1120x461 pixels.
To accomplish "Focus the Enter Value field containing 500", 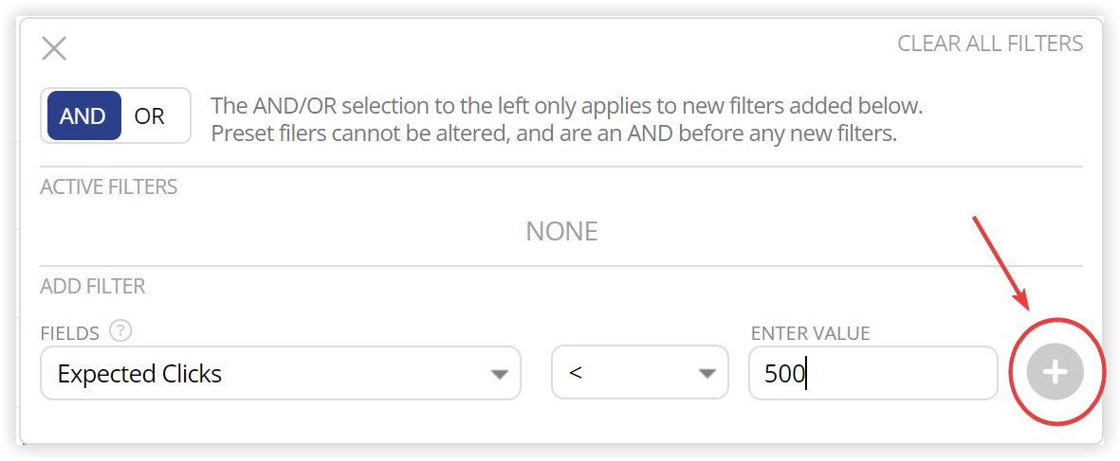I will pos(872,373).
